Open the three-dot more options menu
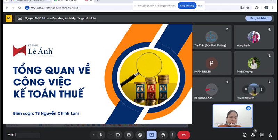This screenshot has height=140, width=278. (x=172, y=135)
